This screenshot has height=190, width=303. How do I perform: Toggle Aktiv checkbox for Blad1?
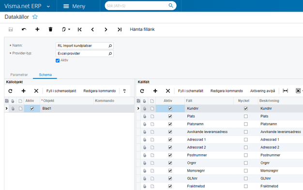[x=32, y=108]
